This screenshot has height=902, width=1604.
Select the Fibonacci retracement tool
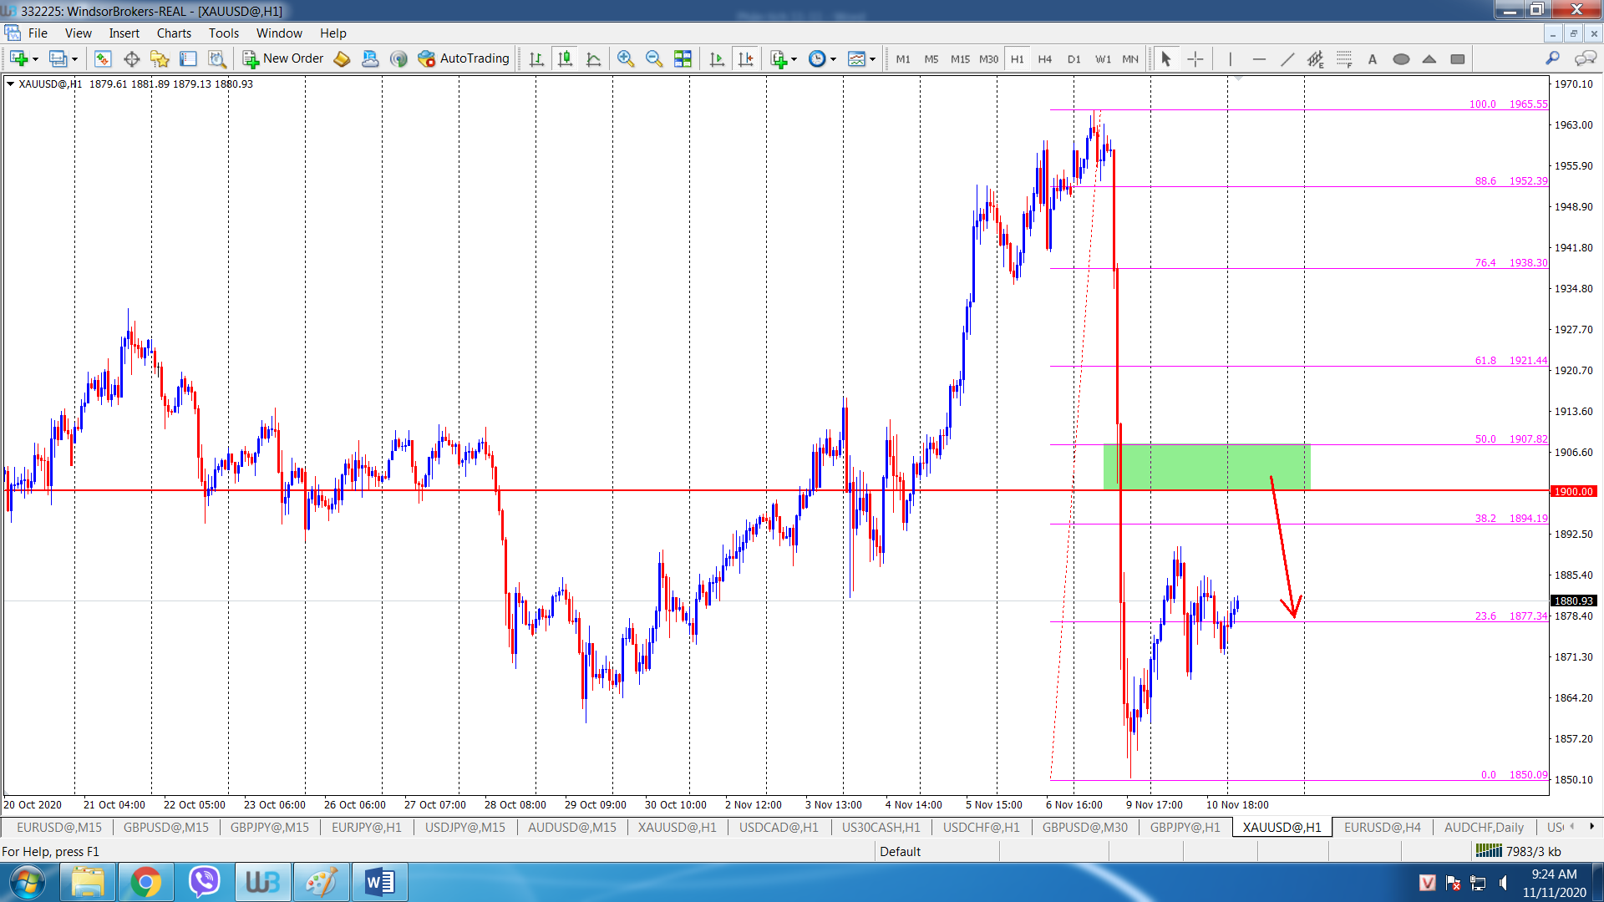(x=1344, y=58)
